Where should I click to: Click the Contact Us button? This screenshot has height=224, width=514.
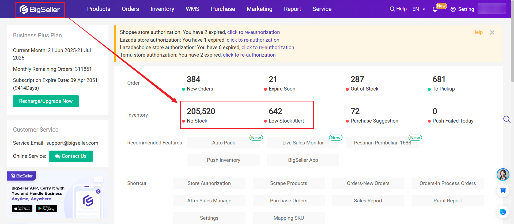tap(71, 156)
